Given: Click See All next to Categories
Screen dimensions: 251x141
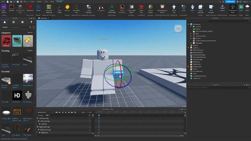Looking at the screenshot, I should (30, 33).
